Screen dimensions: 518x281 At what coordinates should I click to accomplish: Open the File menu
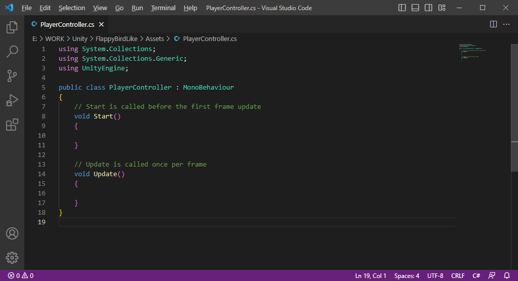26,8
